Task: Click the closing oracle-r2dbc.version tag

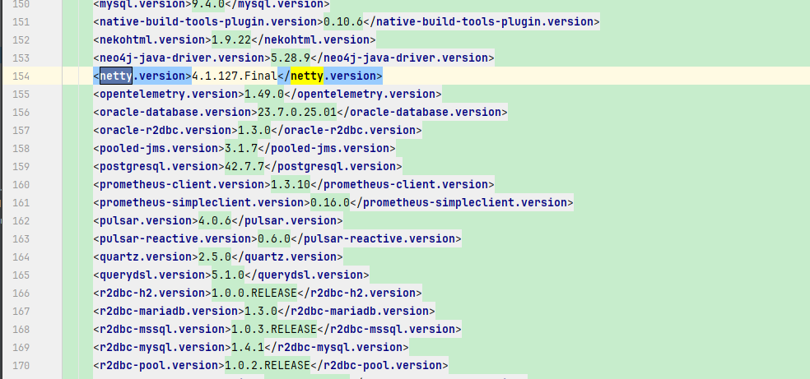Action: [346, 130]
